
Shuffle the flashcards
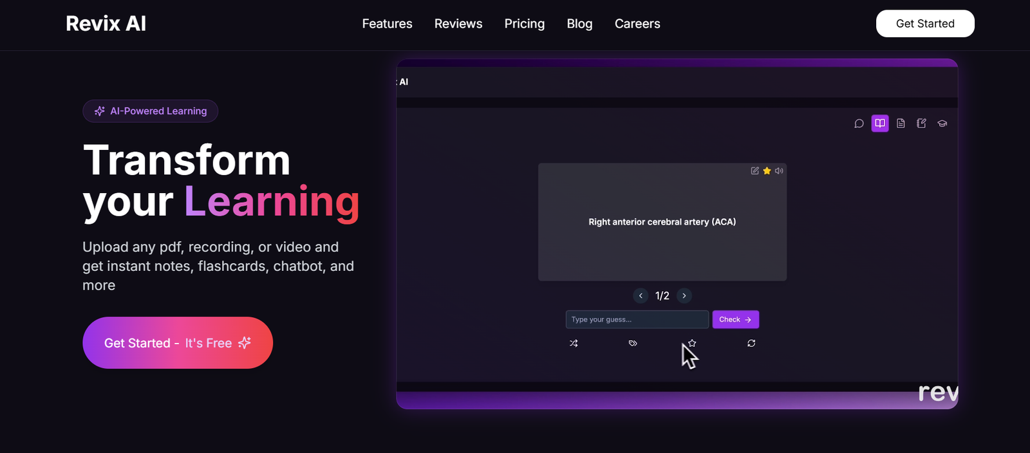point(574,344)
